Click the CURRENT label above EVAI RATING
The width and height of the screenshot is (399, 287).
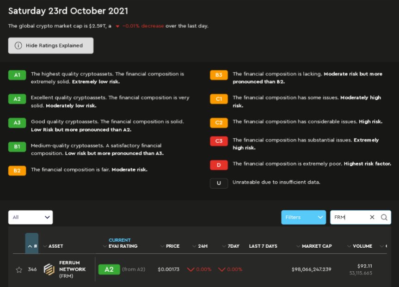pos(120,240)
